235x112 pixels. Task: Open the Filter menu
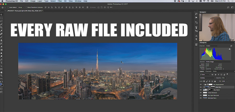pyautogui.click(x=60, y=1)
